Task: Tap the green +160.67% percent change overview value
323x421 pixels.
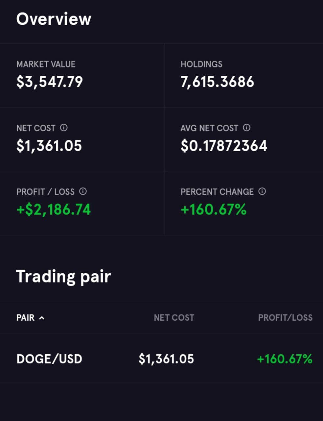Action: click(x=214, y=210)
